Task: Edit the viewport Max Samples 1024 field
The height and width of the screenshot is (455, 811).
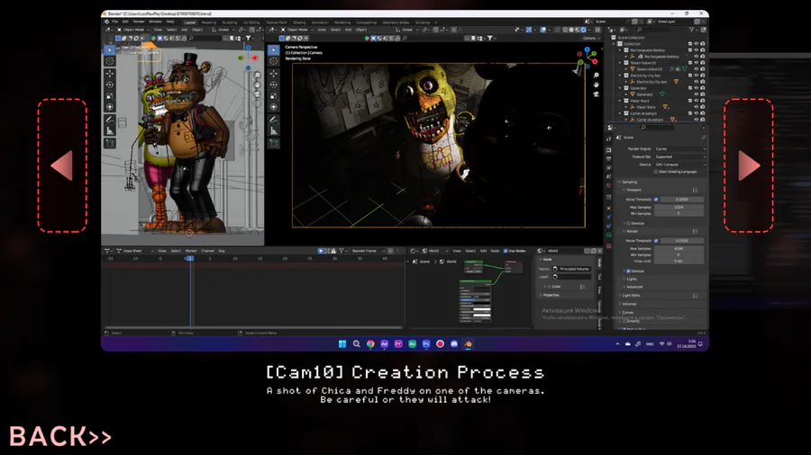Action: [679, 207]
